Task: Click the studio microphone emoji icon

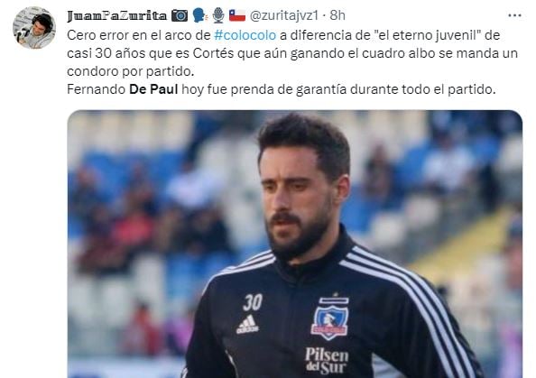Action: point(218,15)
